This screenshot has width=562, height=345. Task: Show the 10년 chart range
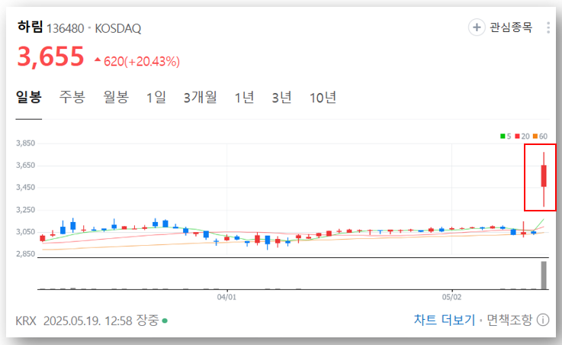tap(323, 97)
